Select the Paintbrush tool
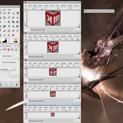The height and width of the screenshot is (123, 123). point(5,31)
